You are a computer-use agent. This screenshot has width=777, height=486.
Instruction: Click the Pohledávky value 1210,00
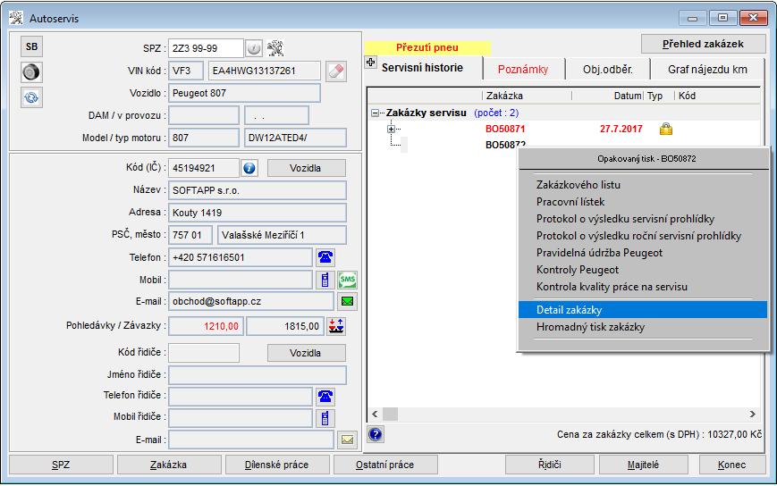pos(206,326)
